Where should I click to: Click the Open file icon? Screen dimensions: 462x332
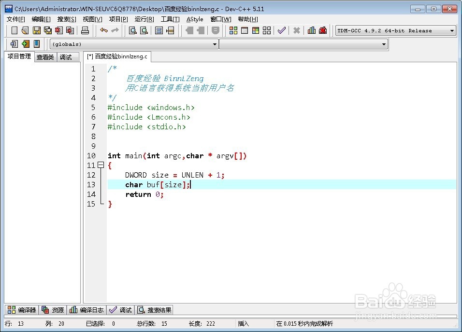[x=25, y=30]
